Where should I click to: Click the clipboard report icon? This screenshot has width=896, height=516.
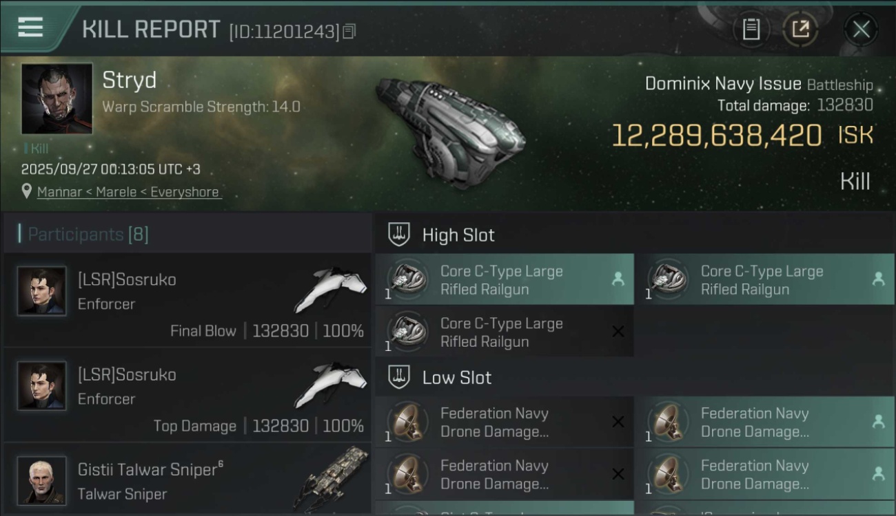(x=751, y=29)
